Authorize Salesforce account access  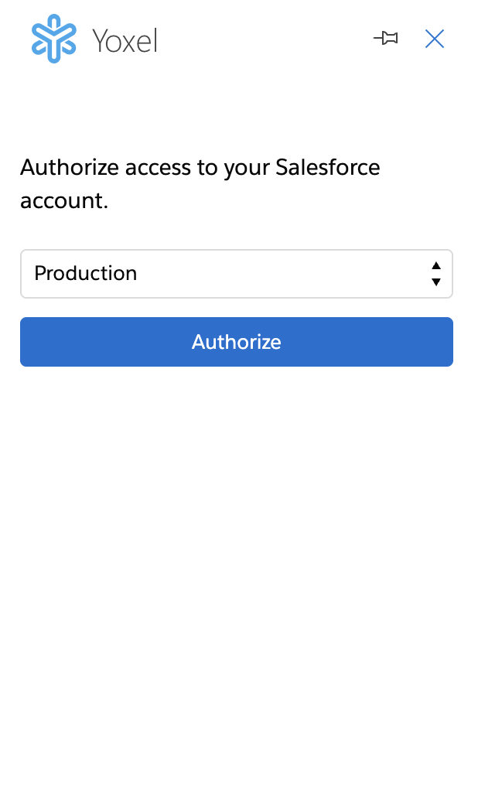(x=236, y=342)
